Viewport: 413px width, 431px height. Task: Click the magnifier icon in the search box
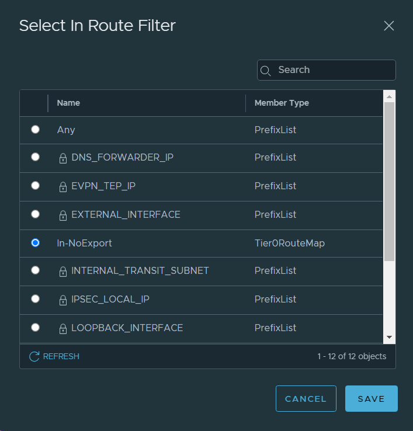(265, 71)
